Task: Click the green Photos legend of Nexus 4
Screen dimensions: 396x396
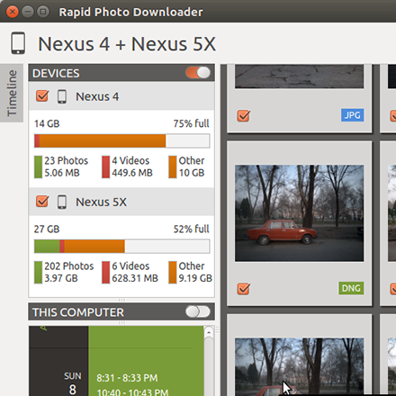Action: pyautogui.click(x=38, y=166)
